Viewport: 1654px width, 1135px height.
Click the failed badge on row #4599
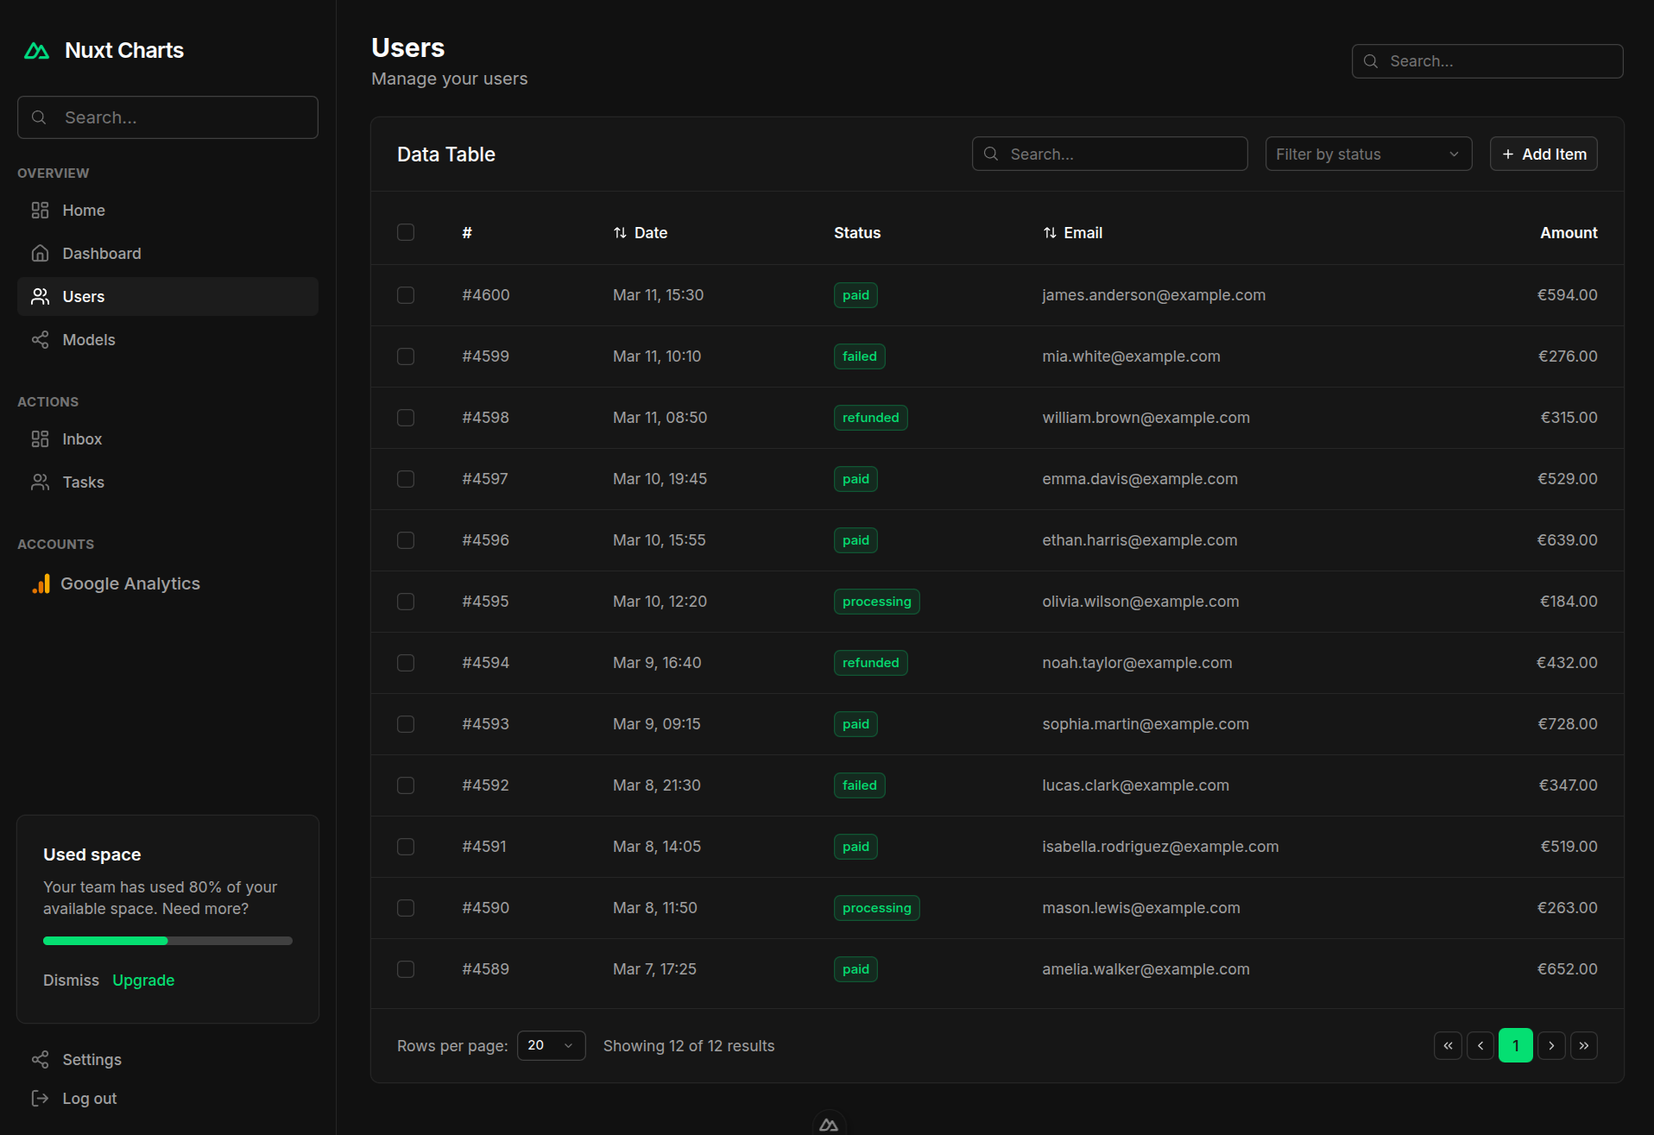(x=859, y=356)
